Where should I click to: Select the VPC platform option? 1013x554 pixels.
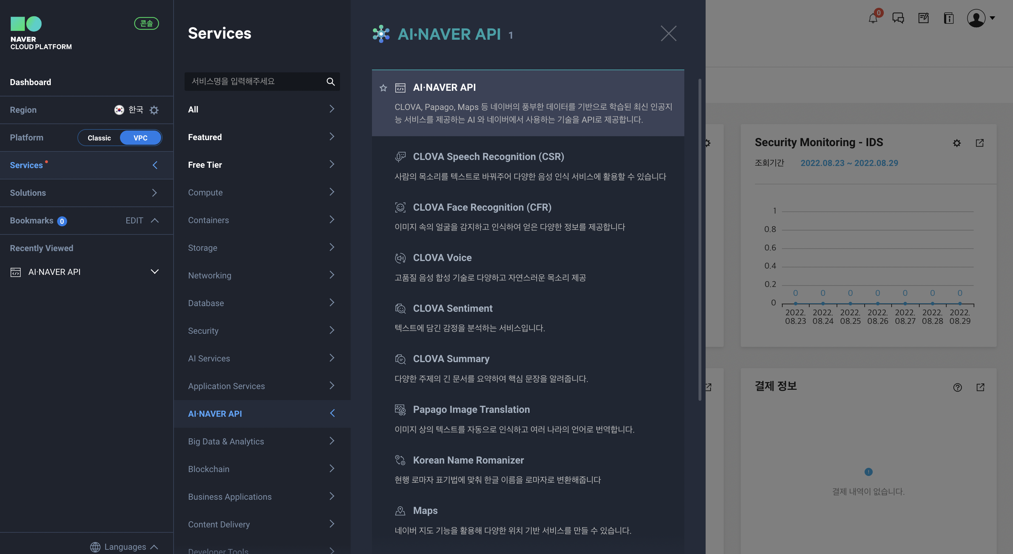[x=141, y=138]
